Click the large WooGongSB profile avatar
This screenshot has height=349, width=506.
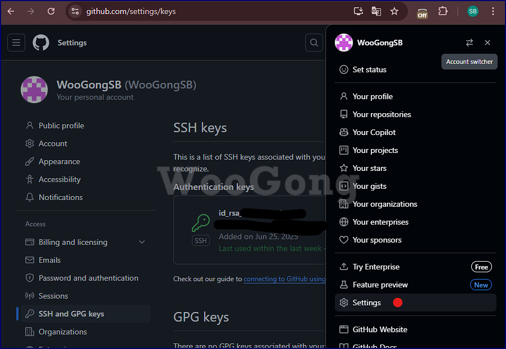[34, 90]
